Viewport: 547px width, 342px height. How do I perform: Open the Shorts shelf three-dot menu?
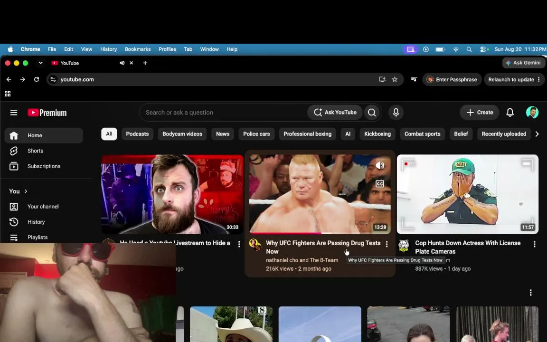[x=530, y=293]
